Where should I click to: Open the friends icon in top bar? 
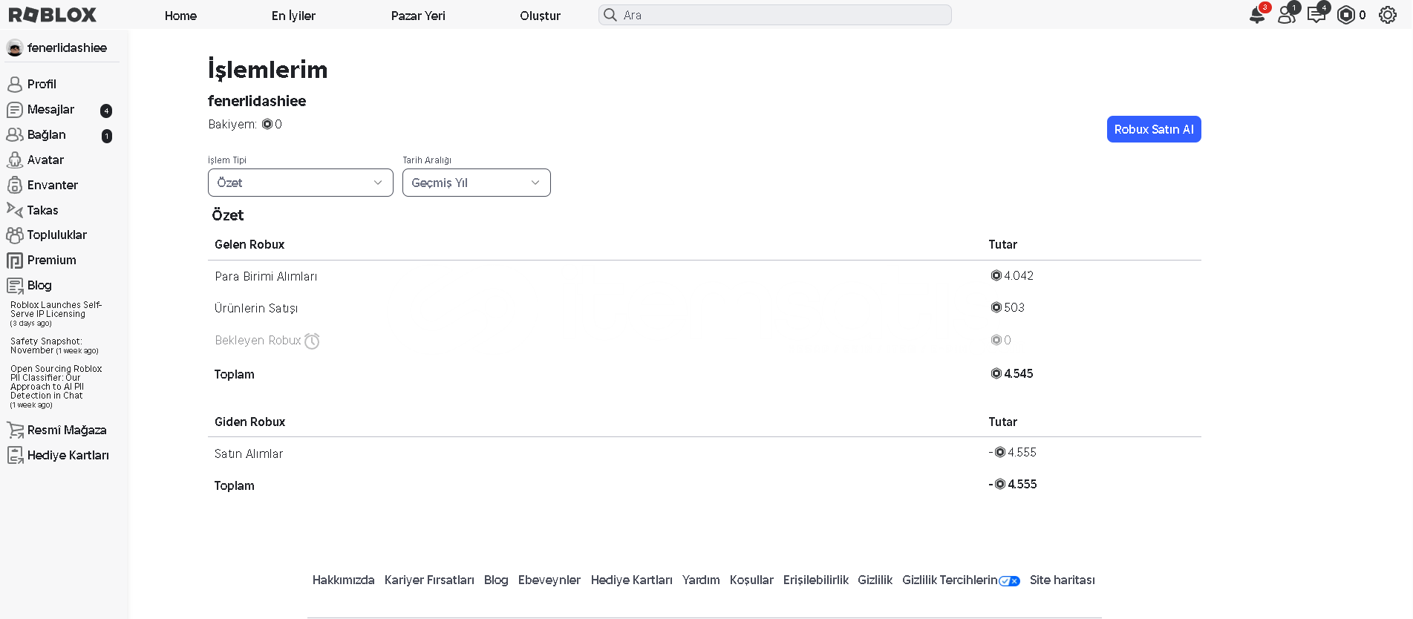click(x=1286, y=15)
